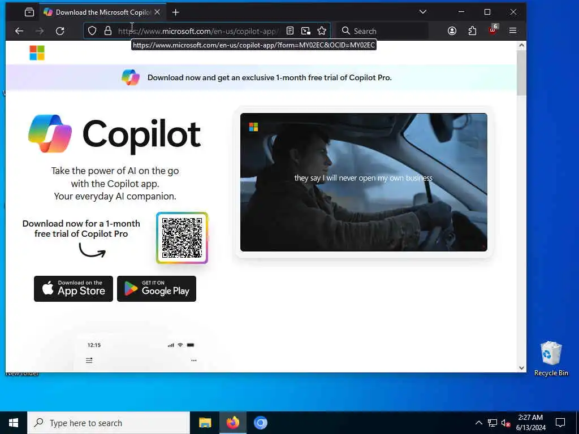
Task: Open the tracking protection shield icon
Action: 92,31
